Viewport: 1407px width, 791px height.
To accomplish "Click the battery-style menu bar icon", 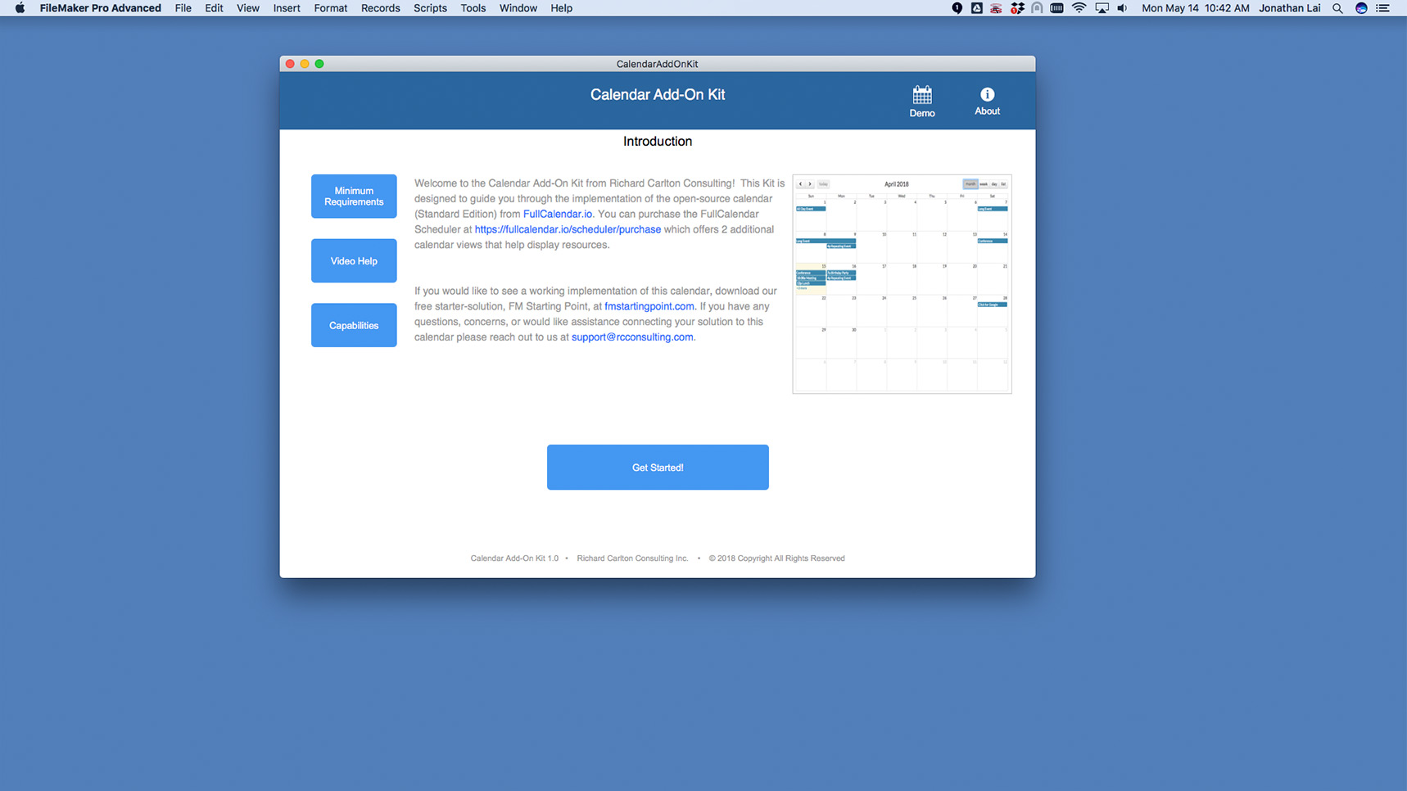I will [1056, 8].
